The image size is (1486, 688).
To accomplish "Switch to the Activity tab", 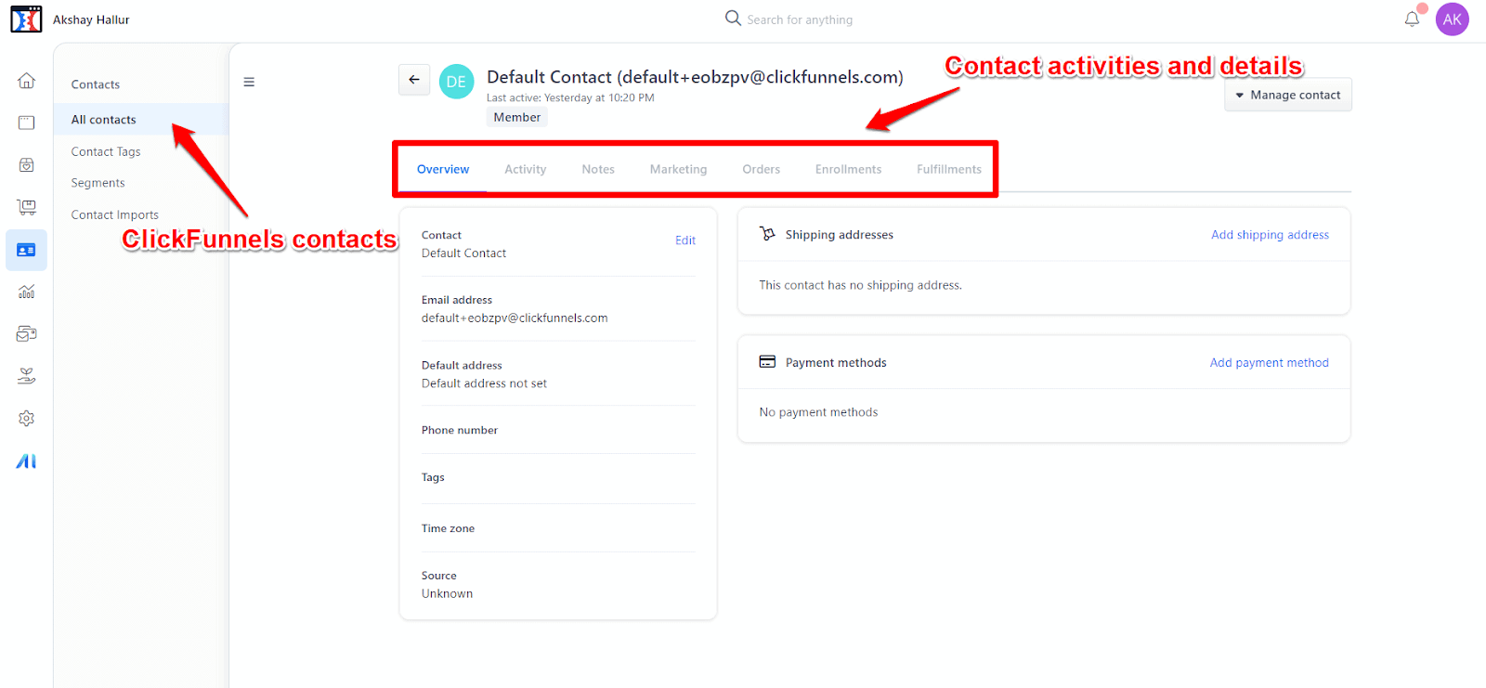I will [x=525, y=168].
